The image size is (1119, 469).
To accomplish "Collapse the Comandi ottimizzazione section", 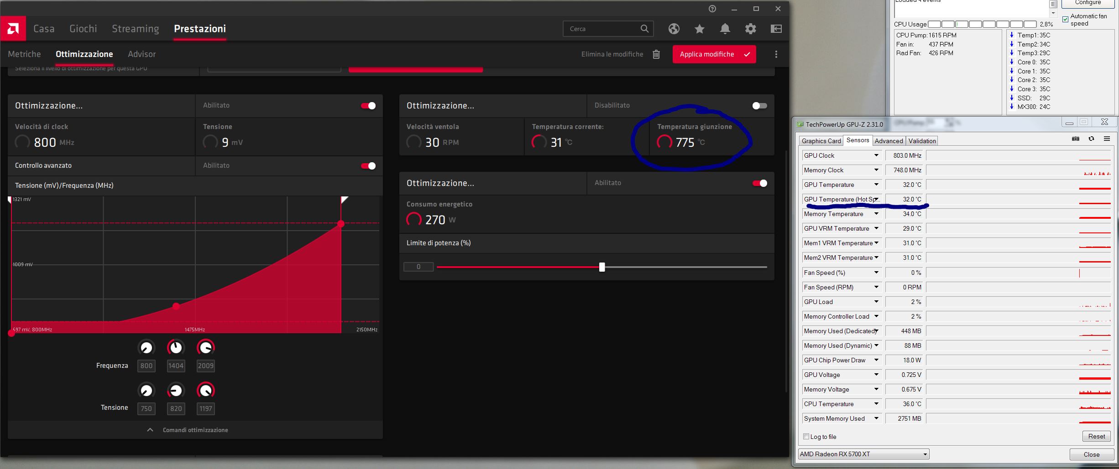I will (x=195, y=430).
